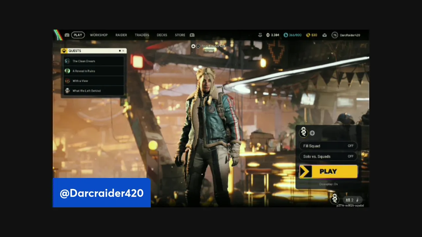The width and height of the screenshot is (422, 237).
Task: Open the mail envelope icon
Action: pos(324,35)
